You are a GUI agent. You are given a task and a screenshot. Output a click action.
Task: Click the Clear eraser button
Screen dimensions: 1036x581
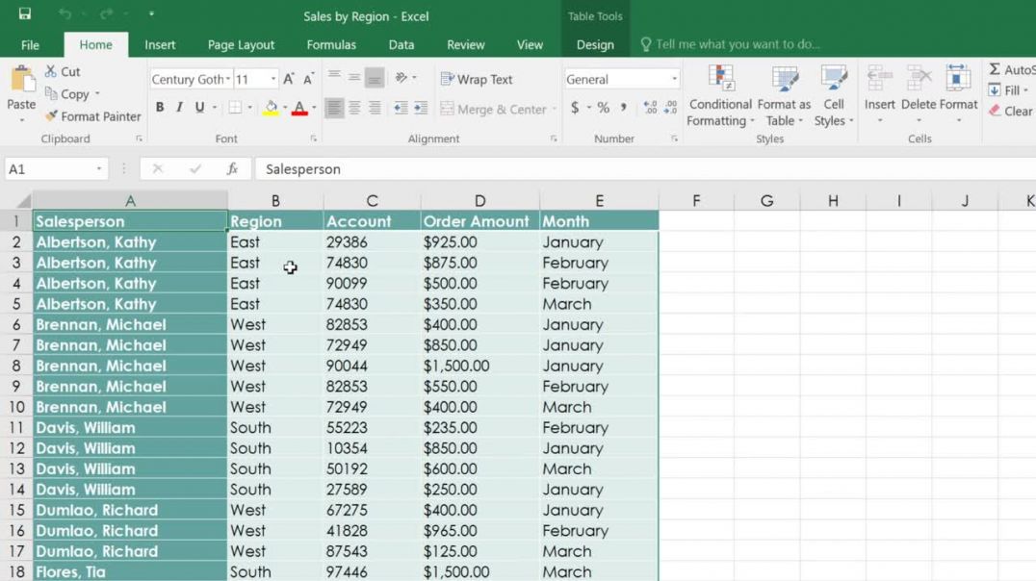(1011, 111)
